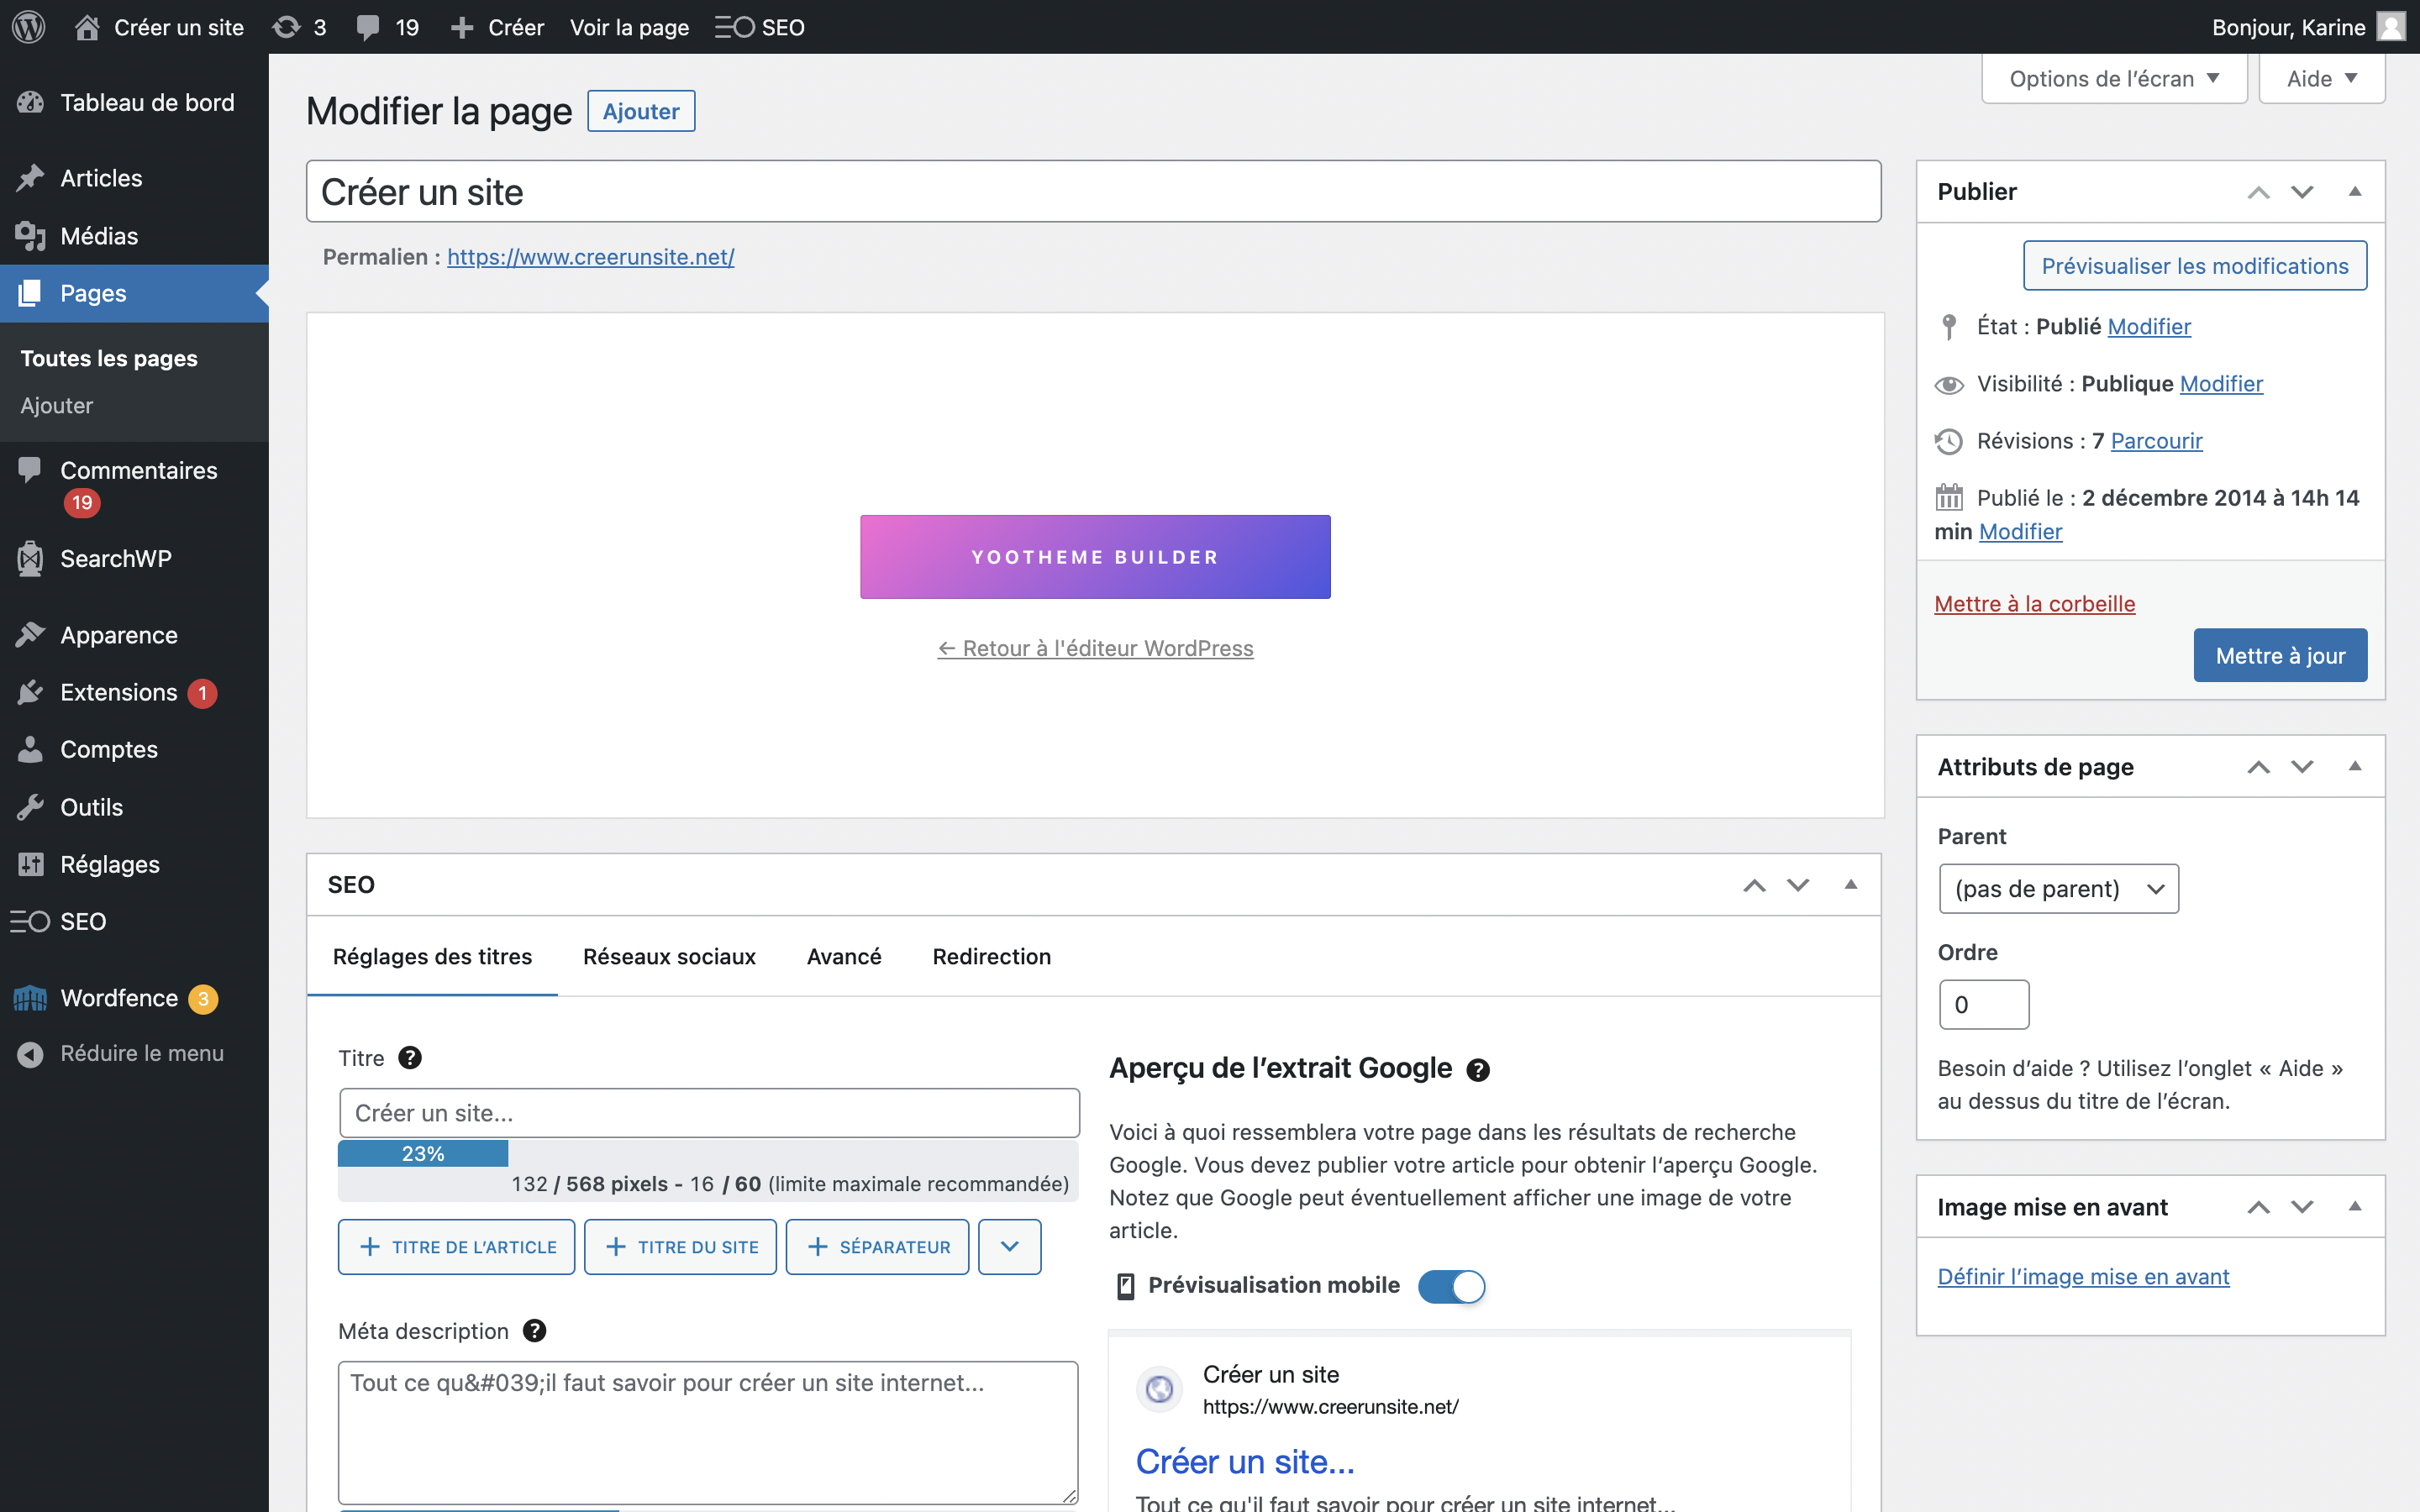
Task: Click Définir l'image mise en avant link
Action: [2083, 1277]
